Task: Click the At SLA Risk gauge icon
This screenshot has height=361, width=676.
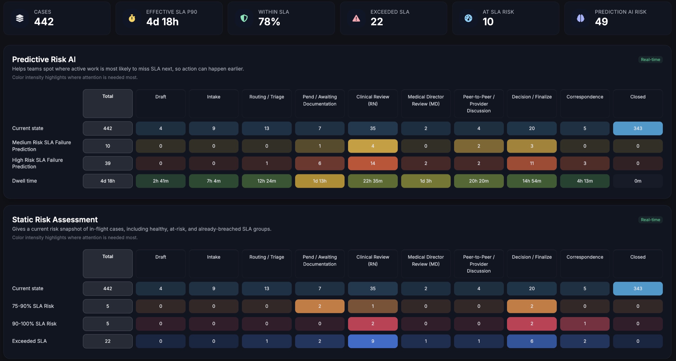Action: pyautogui.click(x=468, y=18)
